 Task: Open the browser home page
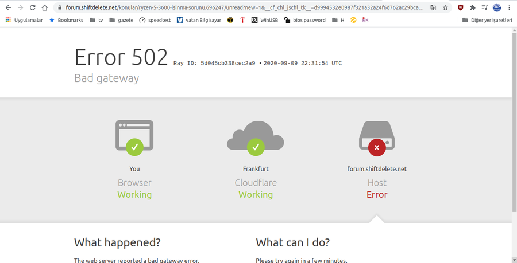click(x=45, y=7)
